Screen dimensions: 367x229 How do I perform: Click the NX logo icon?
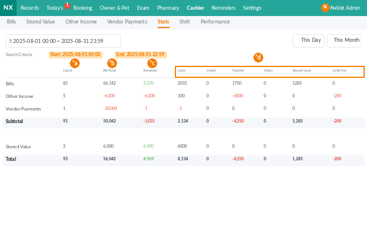pyautogui.click(x=8, y=7)
